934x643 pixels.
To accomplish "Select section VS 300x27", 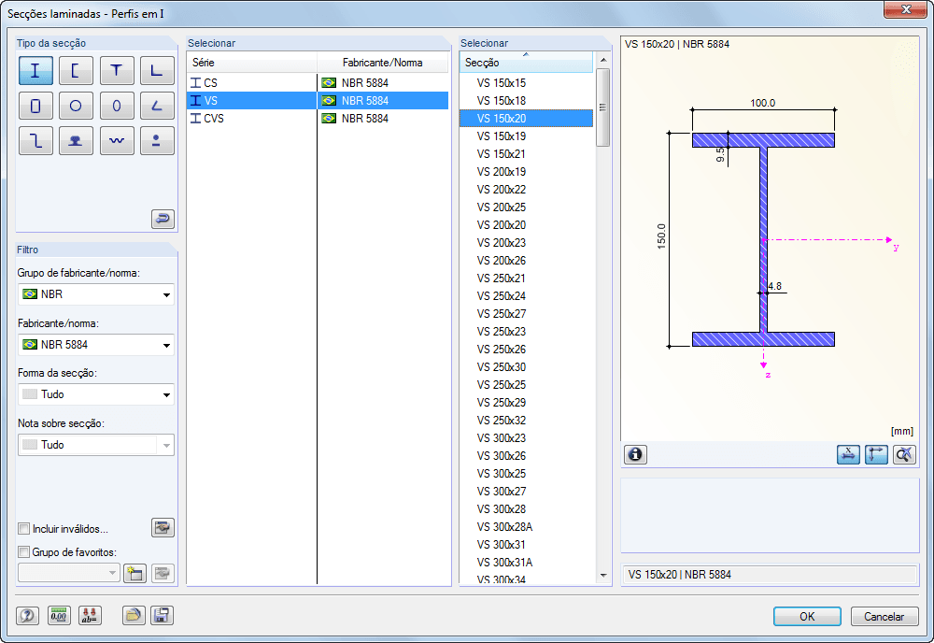I will point(527,491).
